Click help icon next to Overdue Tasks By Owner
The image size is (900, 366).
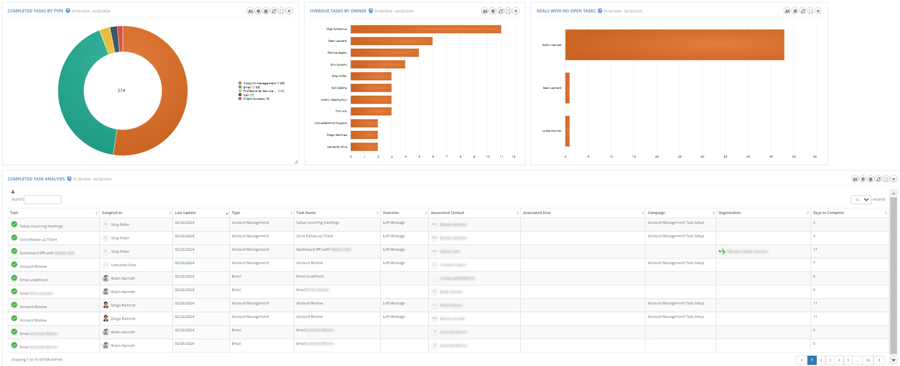coord(370,11)
